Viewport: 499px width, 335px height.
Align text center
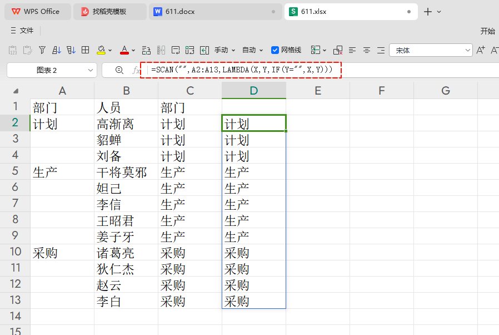367,50
